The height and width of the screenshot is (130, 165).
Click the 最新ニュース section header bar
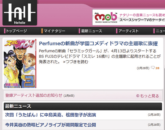pyautogui.click(x=83, y=106)
